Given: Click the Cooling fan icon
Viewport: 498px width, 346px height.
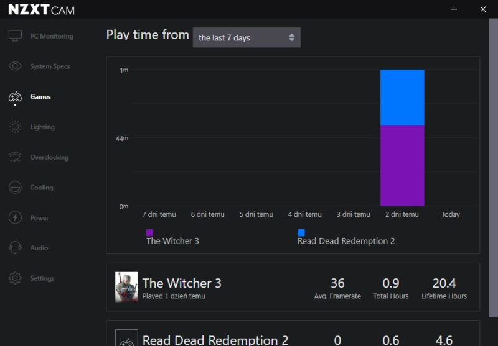Looking at the screenshot, I should (15, 188).
